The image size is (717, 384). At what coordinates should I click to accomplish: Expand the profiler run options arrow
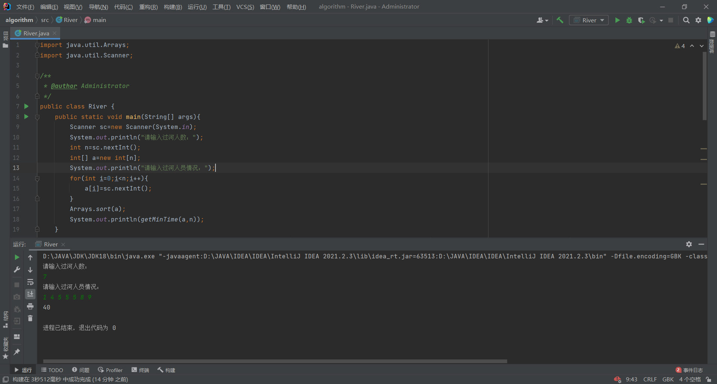tap(661, 21)
